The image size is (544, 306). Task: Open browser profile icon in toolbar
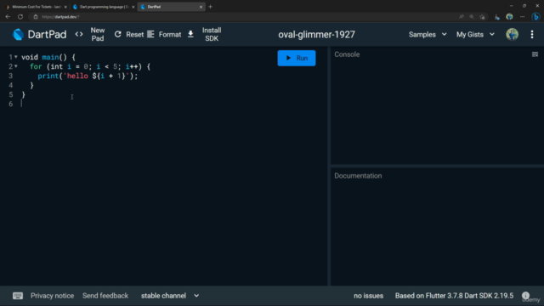tap(509, 17)
